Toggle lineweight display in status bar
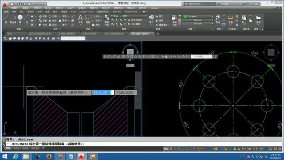This screenshot has width=284, height=160. click(x=217, y=149)
